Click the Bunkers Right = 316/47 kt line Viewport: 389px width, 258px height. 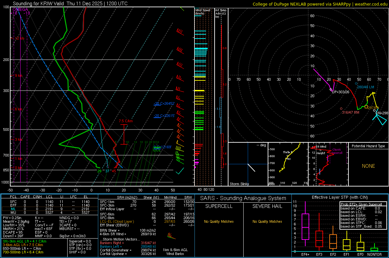pyautogui.click(x=128, y=243)
